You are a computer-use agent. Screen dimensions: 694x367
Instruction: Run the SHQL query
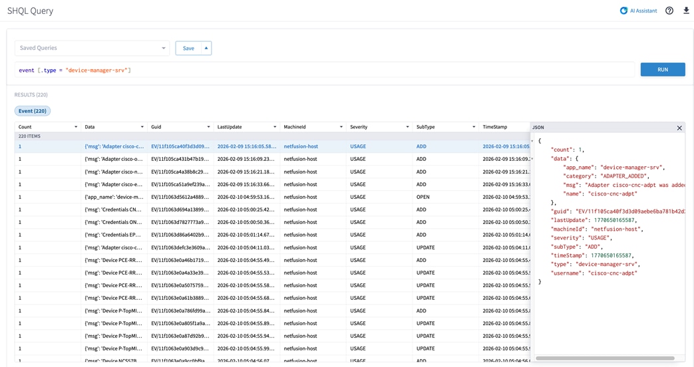663,69
